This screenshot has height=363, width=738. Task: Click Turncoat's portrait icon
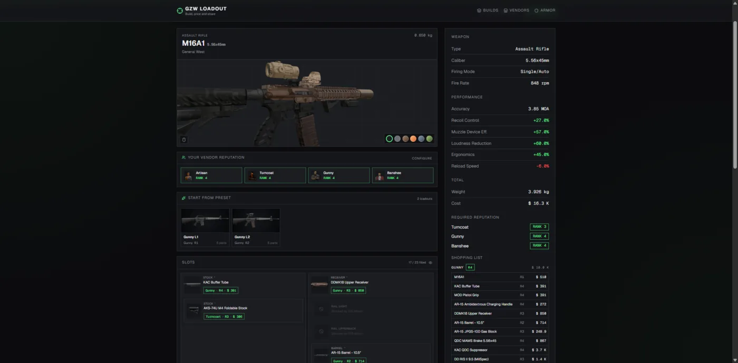click(x=253, y=175)
